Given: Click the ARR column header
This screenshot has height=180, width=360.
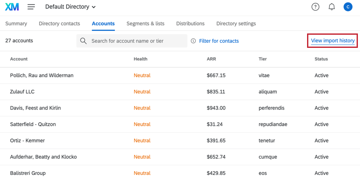Looking at the screenshot, I should (x=211, y=59).
